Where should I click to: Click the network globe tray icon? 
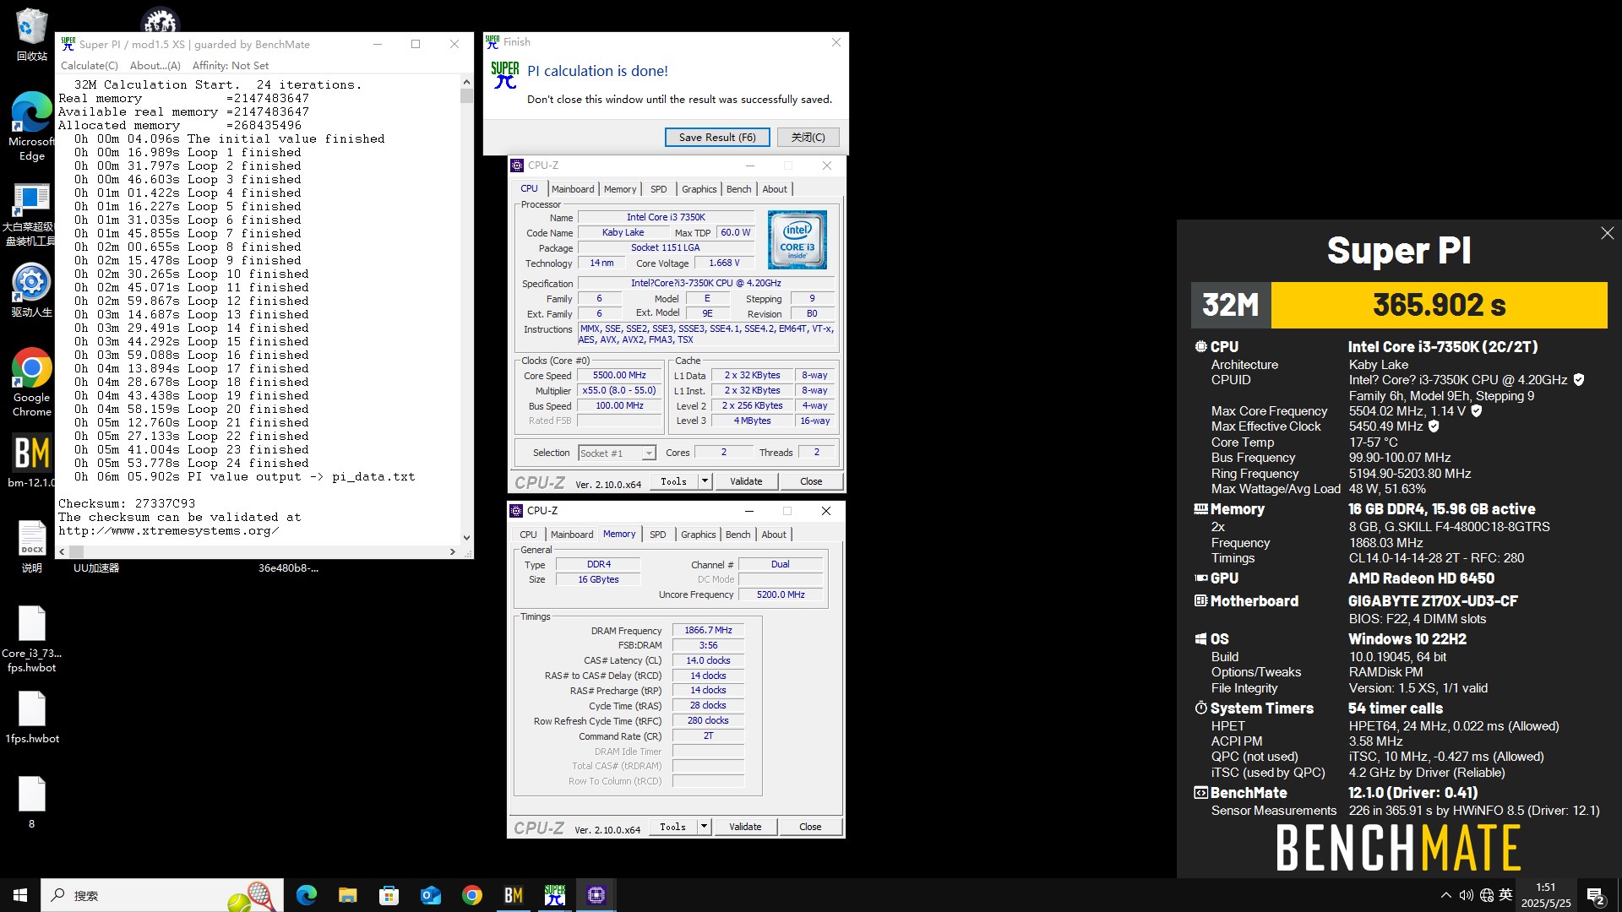pos(1486,895)
